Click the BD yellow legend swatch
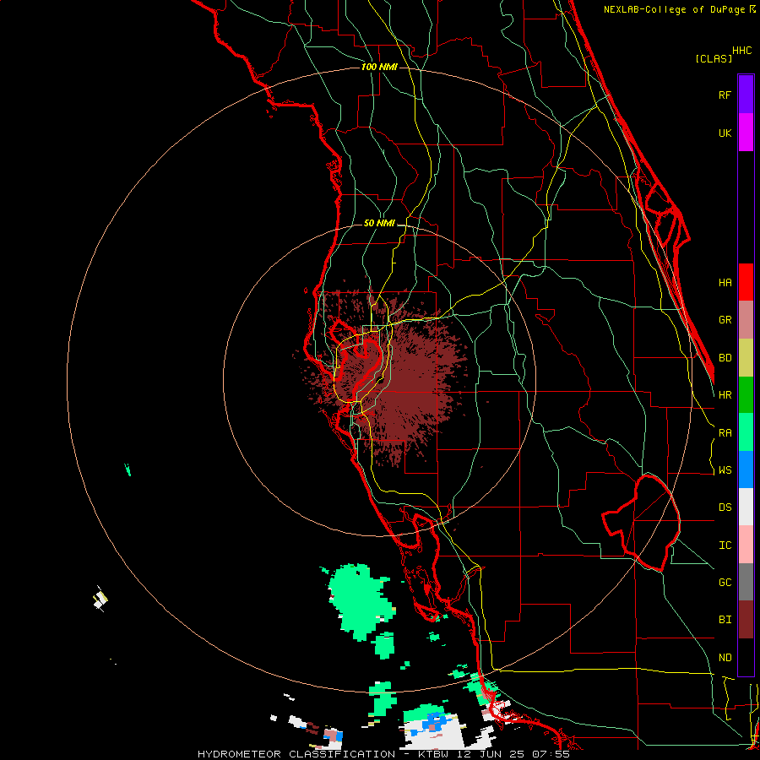 [x=746, y=358]
